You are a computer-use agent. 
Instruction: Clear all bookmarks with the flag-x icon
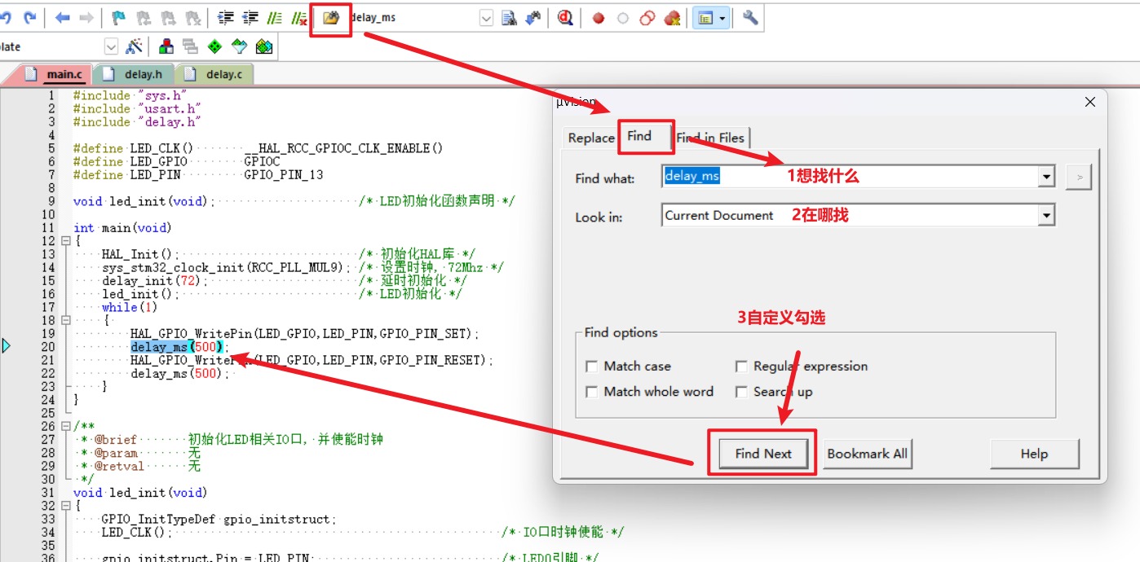[192, 17]
